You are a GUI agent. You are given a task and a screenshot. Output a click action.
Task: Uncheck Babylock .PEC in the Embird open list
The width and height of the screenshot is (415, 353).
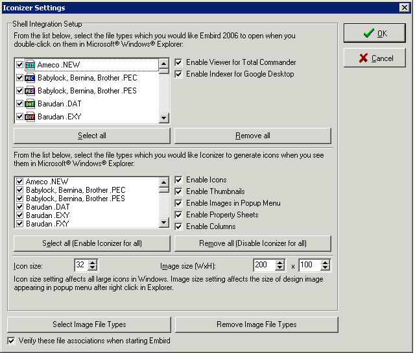tap(19, 78)
